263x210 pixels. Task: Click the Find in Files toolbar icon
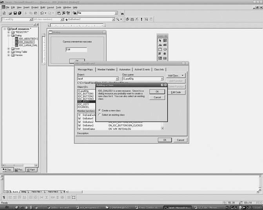click(74, 13)
